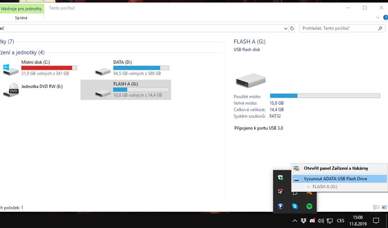This screenshot has width=388, height=228.
Task: Switch to large thumbnails view
Action: 383,207
